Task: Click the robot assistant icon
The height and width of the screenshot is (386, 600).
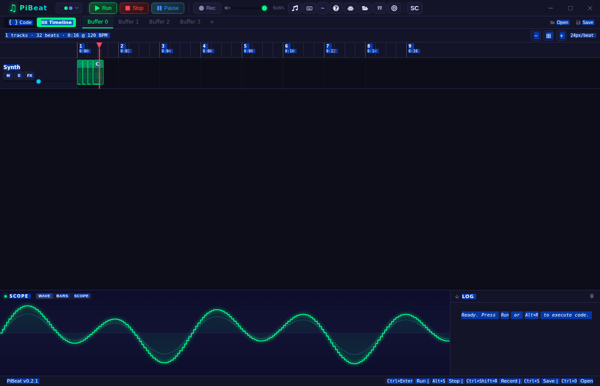Action: tap(351, 8)
